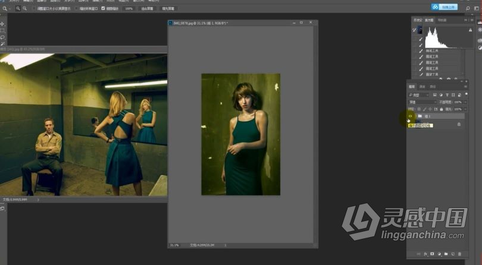Select the Lasso tool
Image resolution: width=482 pixels, height=265 pixels.
[2, 37]
